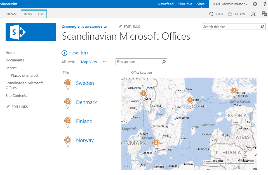Click pin 1 next to Sweden in list

pos(68,85)
